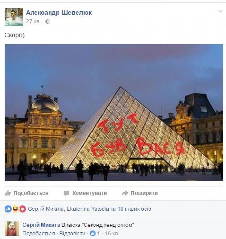Open reactions list showing 18 інших осіб
The height and width of the screenshot is (239, 226).
coord(90,209)
